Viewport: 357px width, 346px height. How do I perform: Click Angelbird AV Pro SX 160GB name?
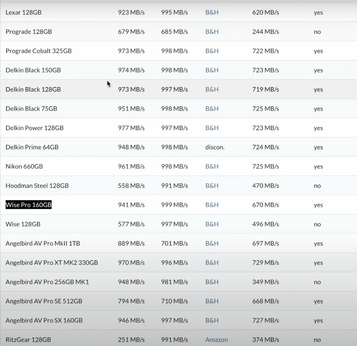[44, 320]
